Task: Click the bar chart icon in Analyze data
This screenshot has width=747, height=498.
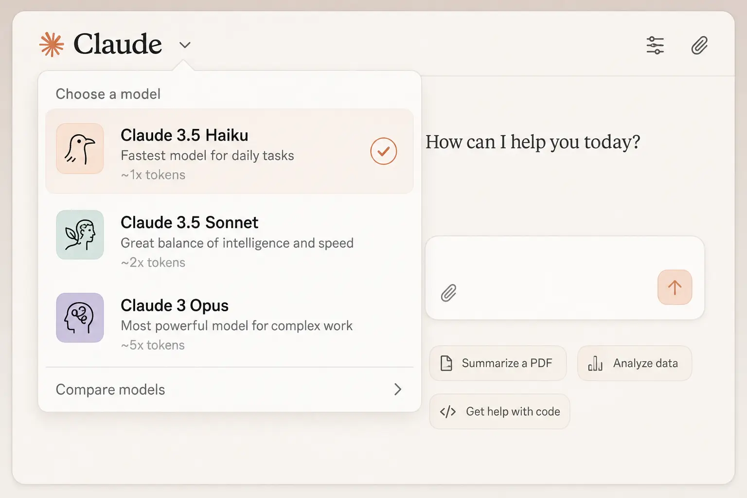Action: click(x=595, y=363)
